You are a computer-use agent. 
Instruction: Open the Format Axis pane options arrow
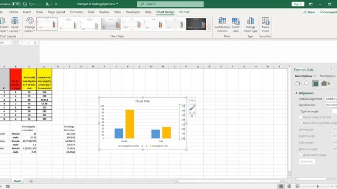click(331, 69)
